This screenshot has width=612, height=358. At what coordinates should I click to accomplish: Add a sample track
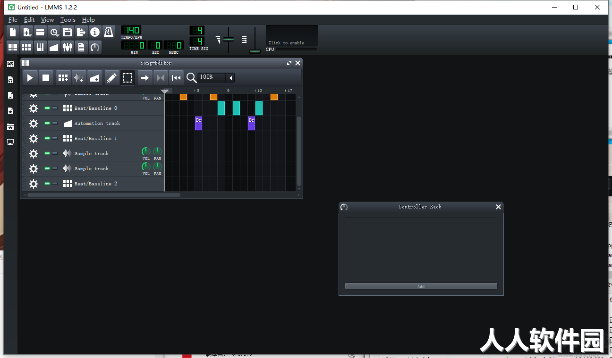(x=79, y=78)
